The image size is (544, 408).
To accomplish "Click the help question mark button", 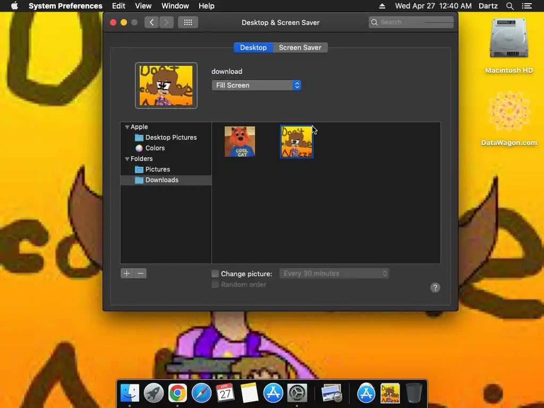I will tap(435, 287).
